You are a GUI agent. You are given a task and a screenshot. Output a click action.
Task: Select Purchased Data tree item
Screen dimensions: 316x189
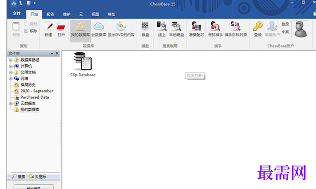pyautogui.click(x=35, y=97)
